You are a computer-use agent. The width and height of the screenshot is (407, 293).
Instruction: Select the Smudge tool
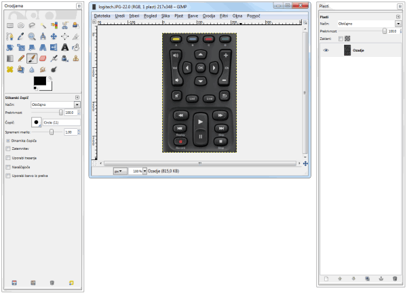(43, 70)
